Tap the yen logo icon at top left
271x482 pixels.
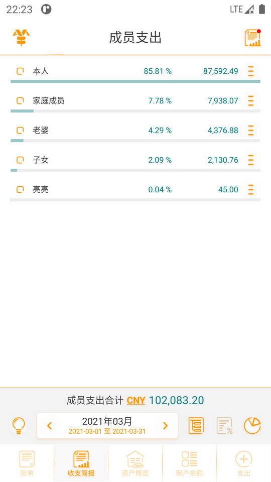coord(21,38)
